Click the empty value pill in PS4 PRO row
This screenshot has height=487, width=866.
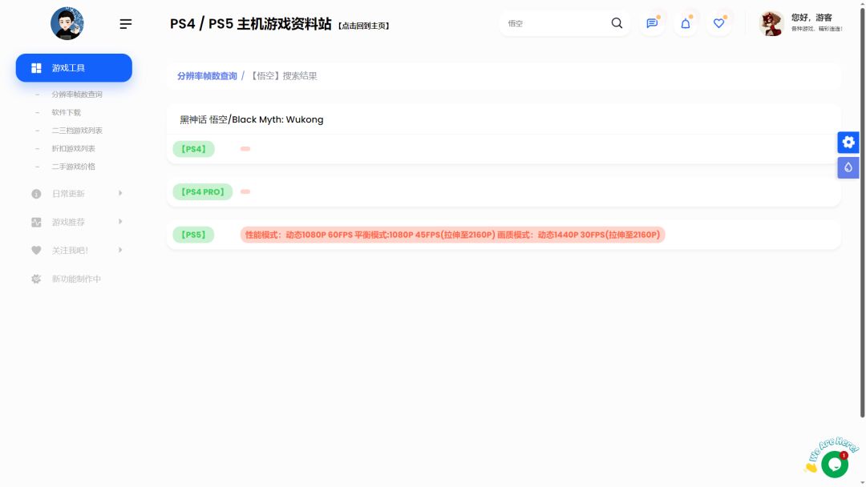point(245,192)
